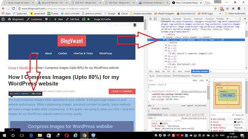Open the About nav link

pos(48,53)
